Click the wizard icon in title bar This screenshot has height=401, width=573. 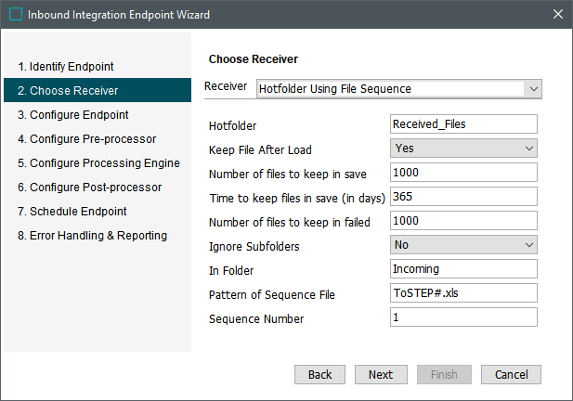(x=15, y=15)
